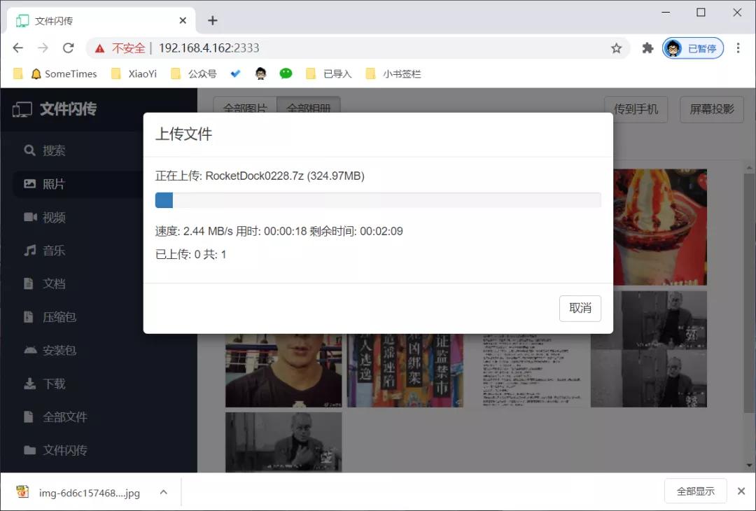Open a new browser tab with plus
This screenshot has width=756, height=511.
[x=213, y=20]
